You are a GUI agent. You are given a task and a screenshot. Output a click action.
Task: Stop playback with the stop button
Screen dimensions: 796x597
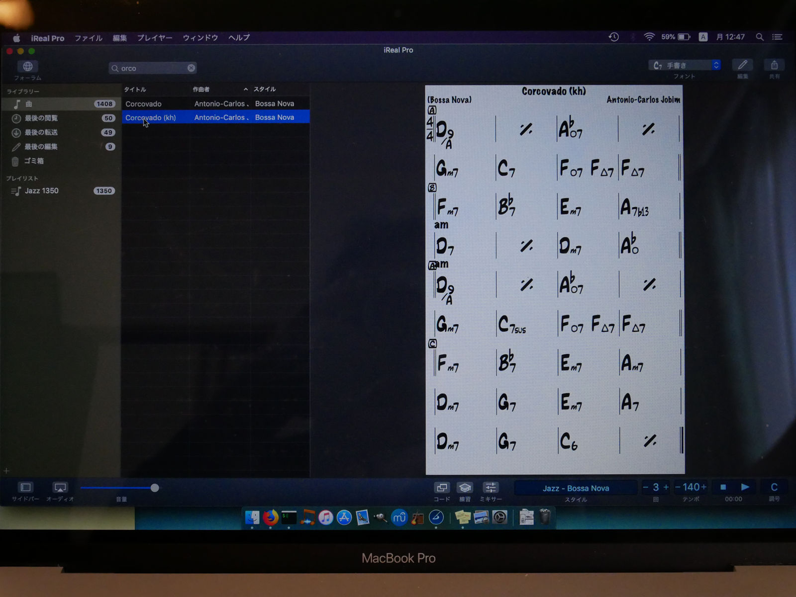coord(723,487)
